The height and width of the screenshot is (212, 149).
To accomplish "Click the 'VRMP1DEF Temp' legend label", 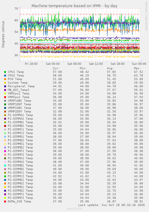I will (x=19, y=104).
